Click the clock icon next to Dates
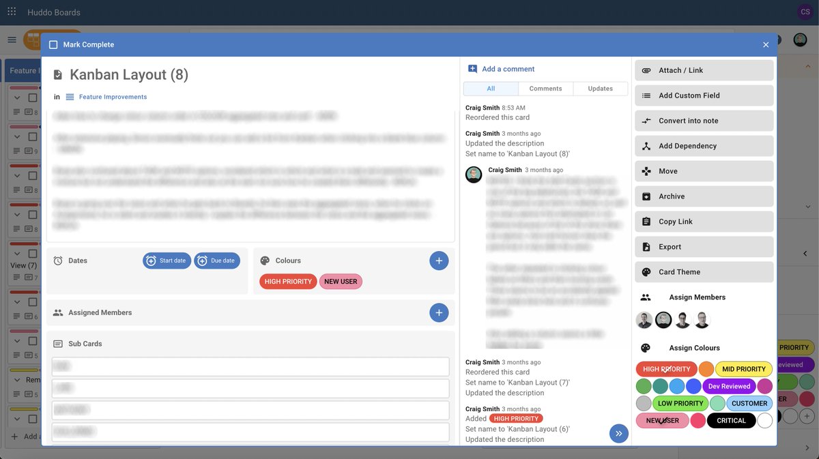The height and width of the screenshot is (459, 819). tap(58, 261)
